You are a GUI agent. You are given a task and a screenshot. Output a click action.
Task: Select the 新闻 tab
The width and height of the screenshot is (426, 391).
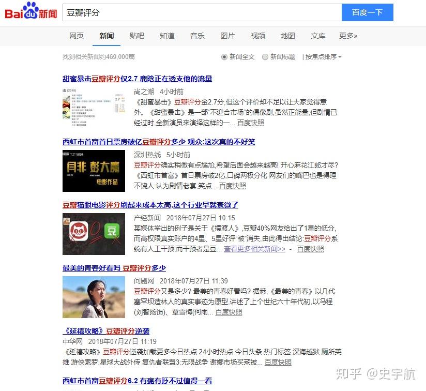[x=106, y=36]
